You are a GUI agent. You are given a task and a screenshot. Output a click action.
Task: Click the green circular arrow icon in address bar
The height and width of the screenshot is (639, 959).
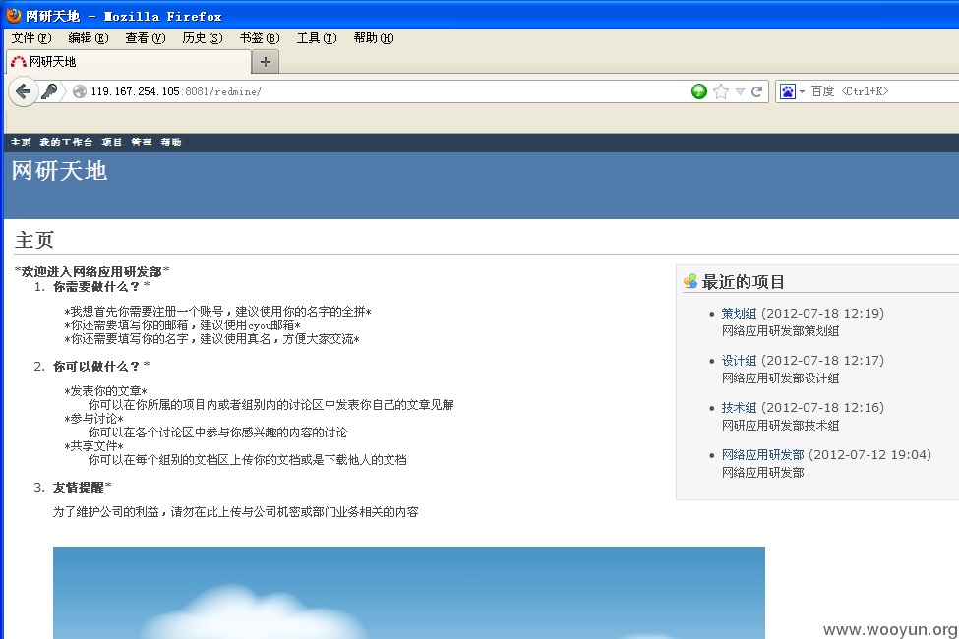pos(699,91)
